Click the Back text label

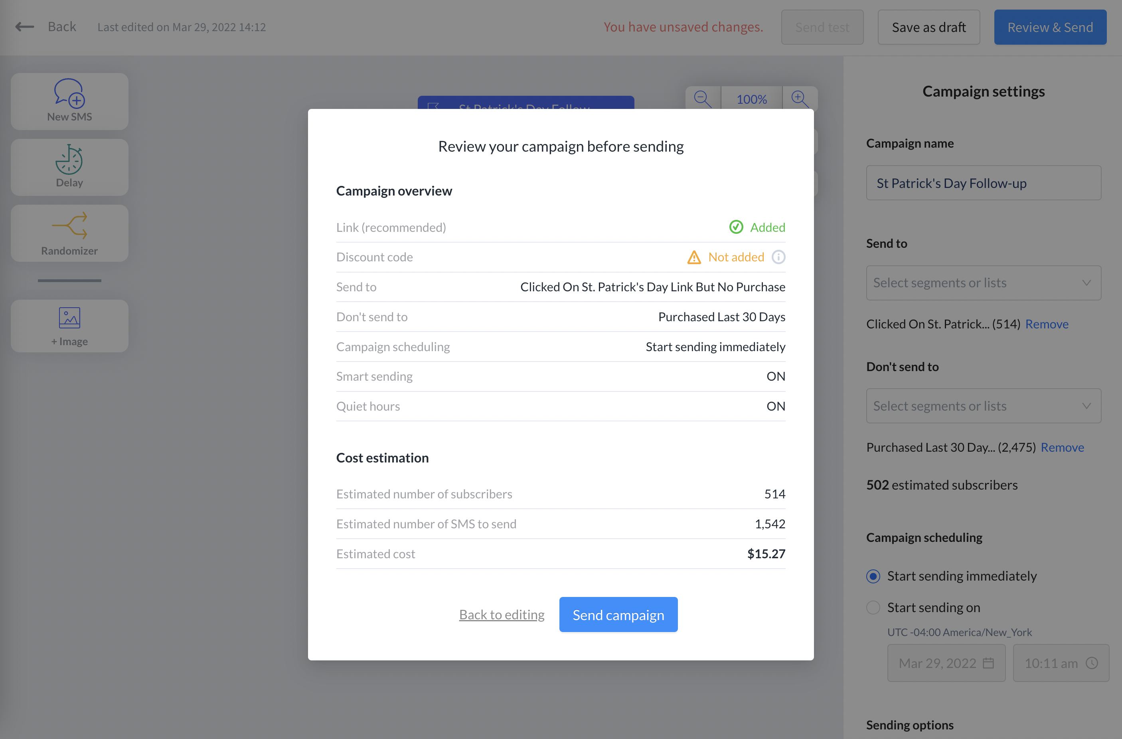tap(62, 27)
